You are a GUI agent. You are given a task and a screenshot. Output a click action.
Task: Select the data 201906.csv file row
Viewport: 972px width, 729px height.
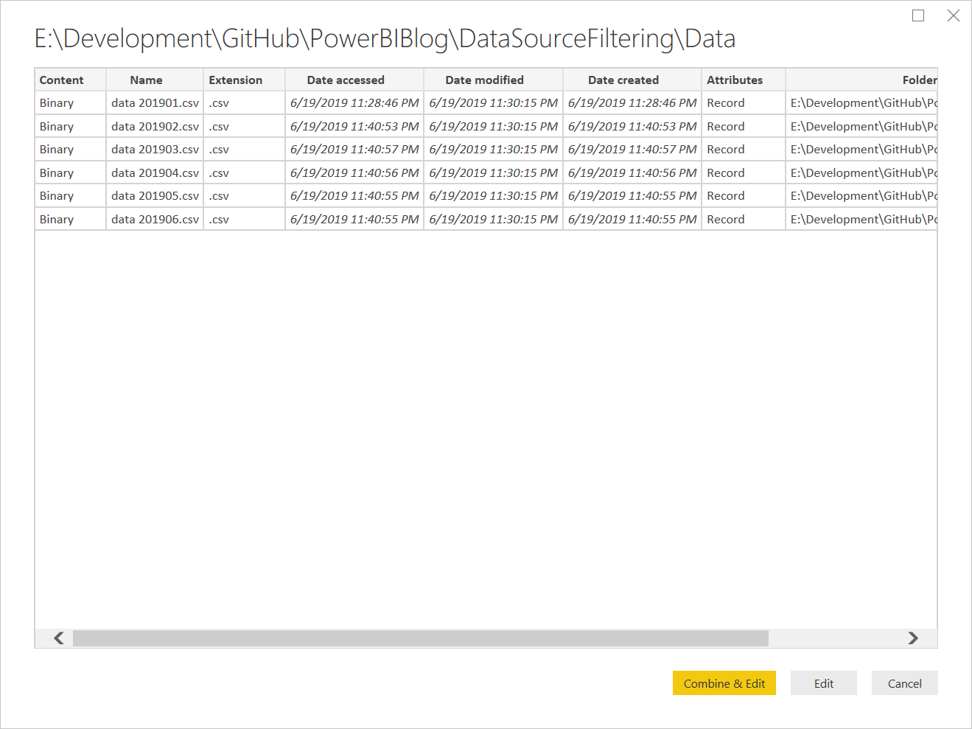click(x=155, y=219)
